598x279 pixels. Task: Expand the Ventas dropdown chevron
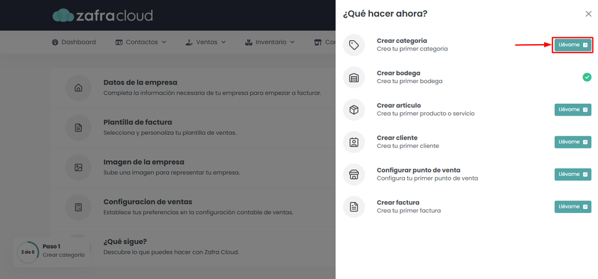[224, 42]
